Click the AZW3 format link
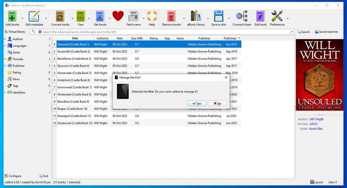 313,124
